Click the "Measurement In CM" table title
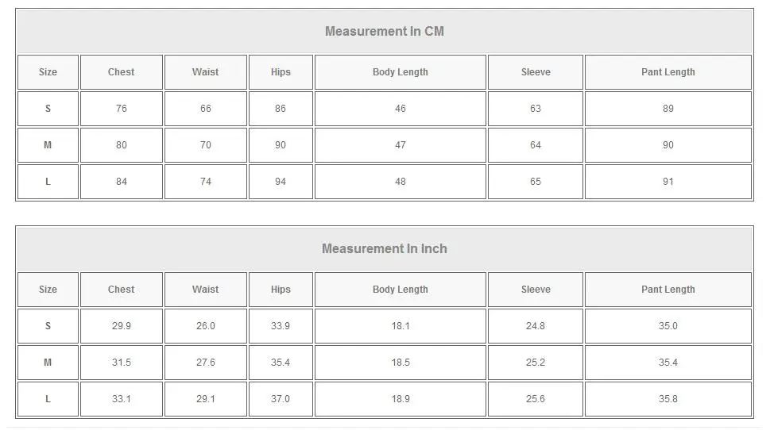 [x=385, y=32]
